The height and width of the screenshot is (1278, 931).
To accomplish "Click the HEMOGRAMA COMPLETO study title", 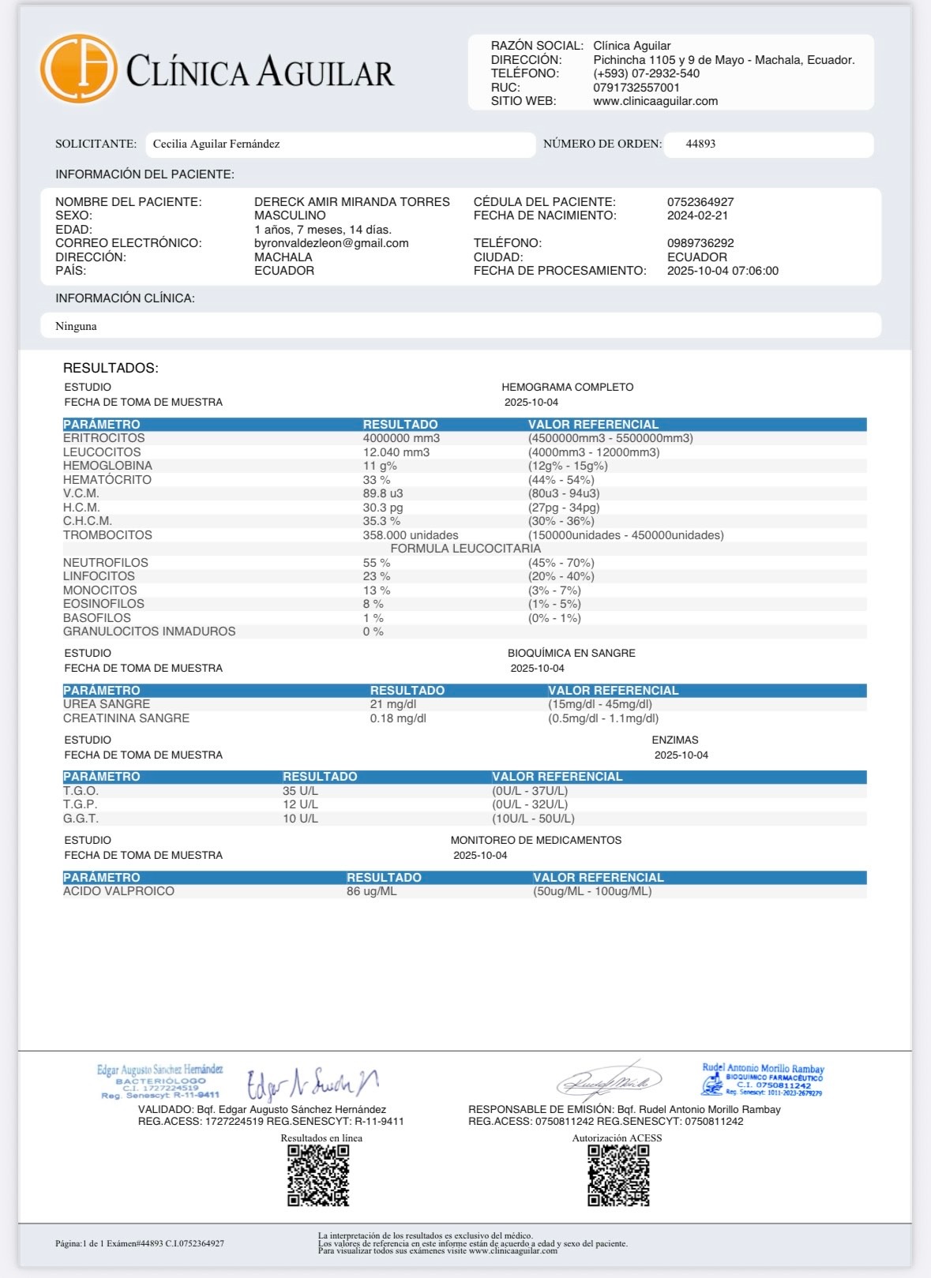I will (567, 388).
